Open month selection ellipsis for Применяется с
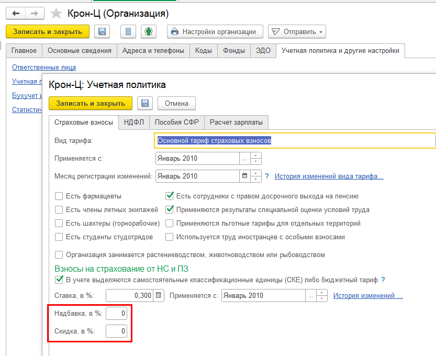The height and width of the screenshot is (356, 436). point(245,159)
